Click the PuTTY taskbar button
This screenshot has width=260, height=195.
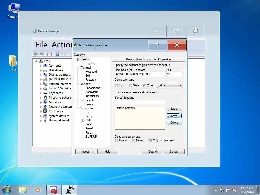[70, 190]
